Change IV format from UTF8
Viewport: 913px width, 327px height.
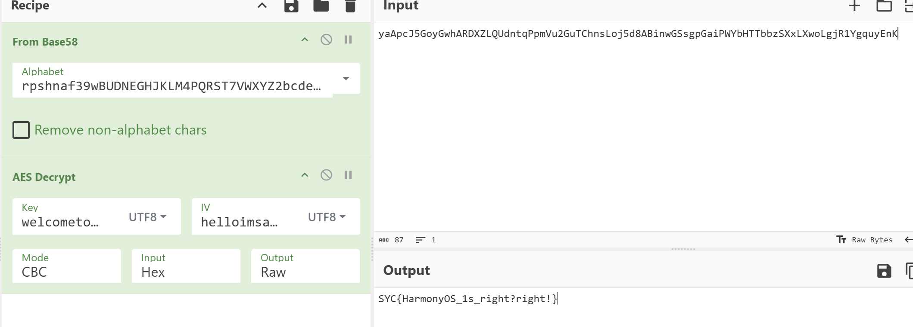(327, 217)
